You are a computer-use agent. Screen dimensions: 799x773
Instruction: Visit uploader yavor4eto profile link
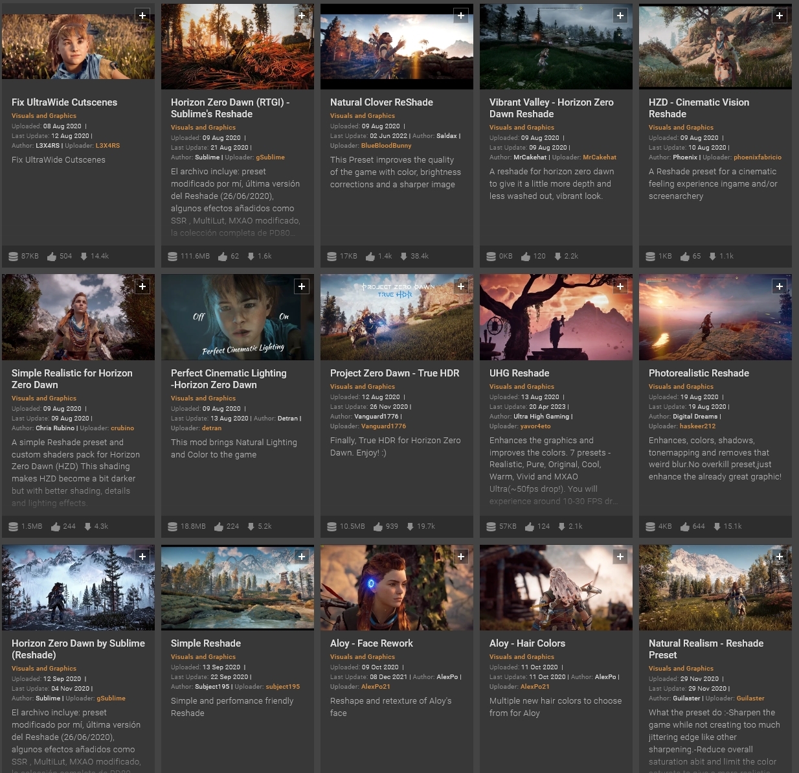coord(535,426)
